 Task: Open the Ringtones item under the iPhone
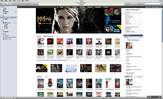click(6, 28)
